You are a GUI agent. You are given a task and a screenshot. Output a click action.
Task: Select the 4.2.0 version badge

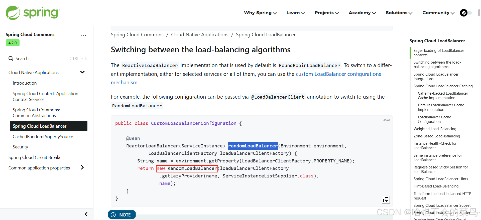(13, 43)
